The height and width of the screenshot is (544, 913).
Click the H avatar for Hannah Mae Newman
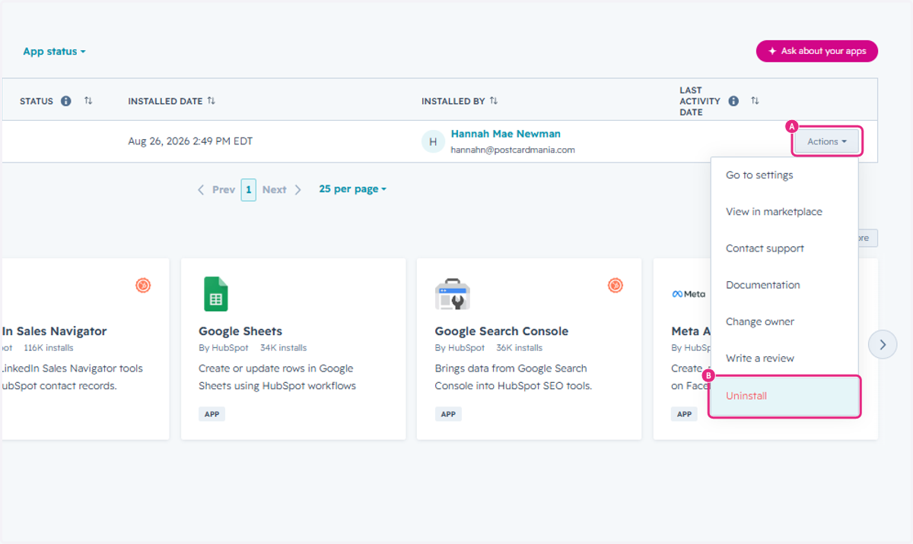tap(433, 141)
